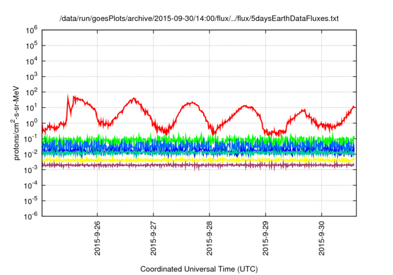The width and height of the screenshot is (393, 275).
Task: Click the x-axis label 2015-9-26
Action: pos(97,238)
